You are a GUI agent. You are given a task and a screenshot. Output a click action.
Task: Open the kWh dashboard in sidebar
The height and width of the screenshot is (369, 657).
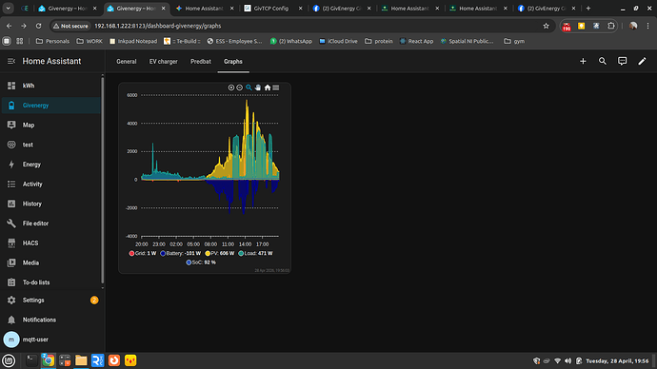point(50,86)
